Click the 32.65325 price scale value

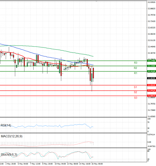152,28
